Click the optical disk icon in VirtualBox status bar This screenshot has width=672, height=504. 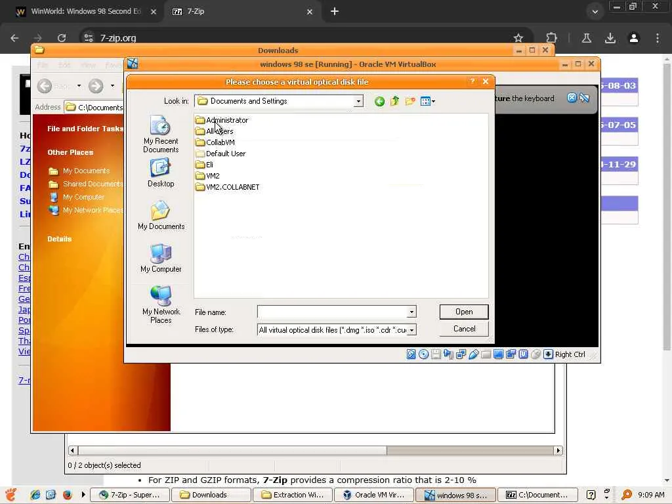pyautogui.click(x=423, y=354)
